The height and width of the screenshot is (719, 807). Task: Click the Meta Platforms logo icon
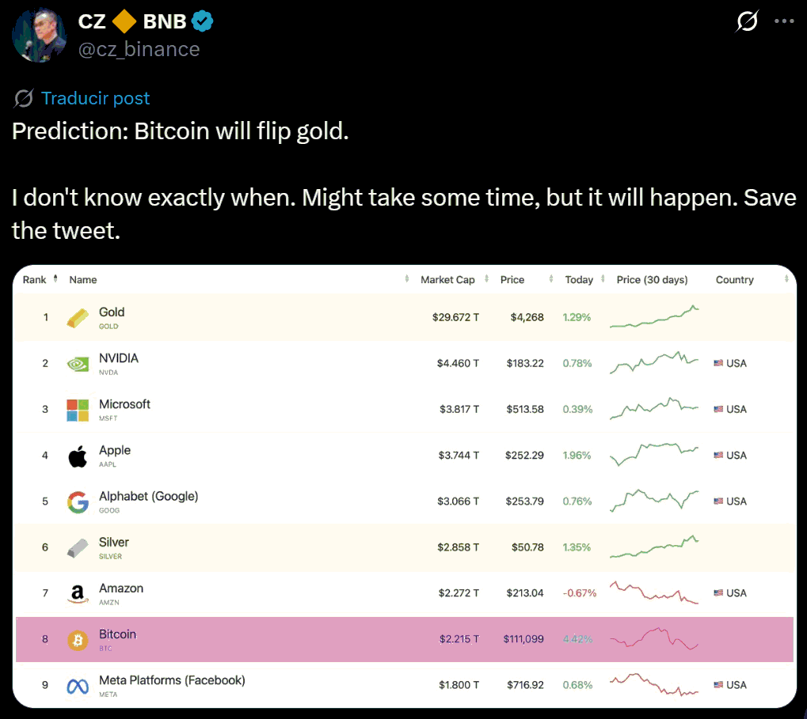(78, 686)
